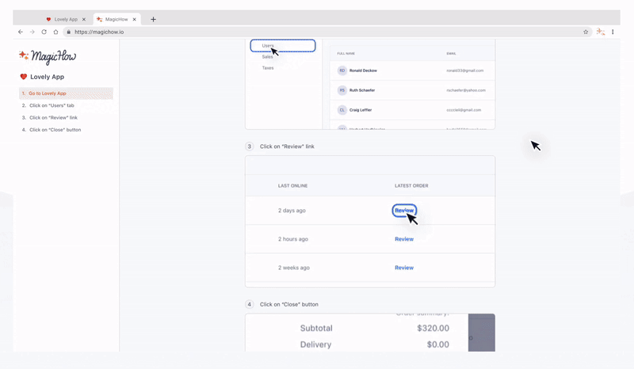This screenshot has width=634, height=369.
Task: Click the step 4 heading Click on "Close" button
Action: click(x=289, y=304)
